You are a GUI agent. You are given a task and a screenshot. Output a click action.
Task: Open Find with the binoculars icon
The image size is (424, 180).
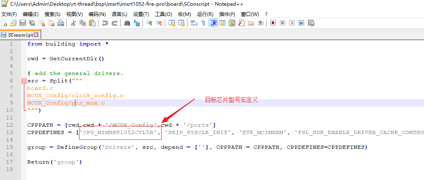(x=127, y=23)
